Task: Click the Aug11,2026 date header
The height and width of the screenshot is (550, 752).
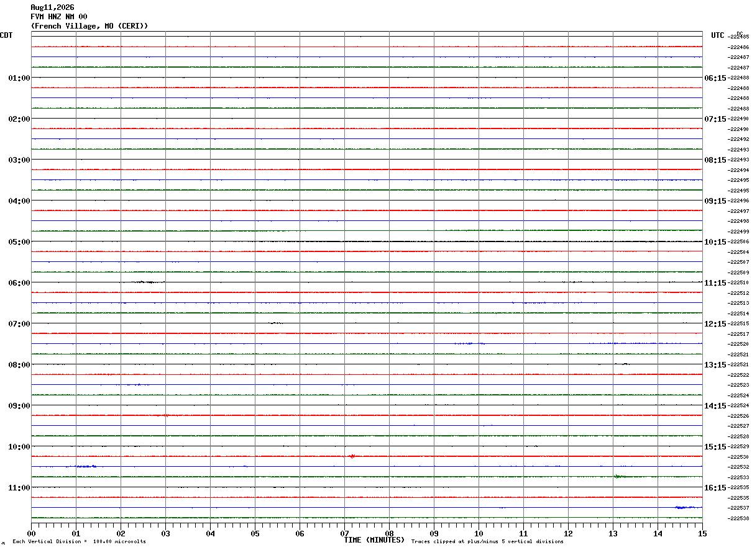Action: pos(52,7)
